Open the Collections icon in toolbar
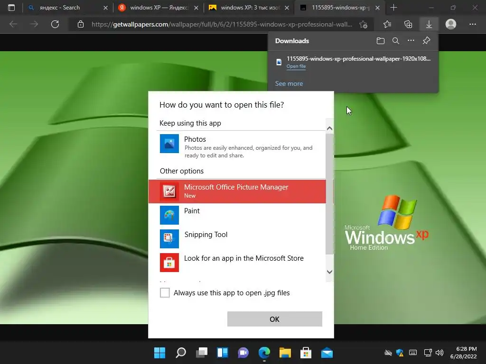This screenshot has width=486, height=364. [408, 24]
